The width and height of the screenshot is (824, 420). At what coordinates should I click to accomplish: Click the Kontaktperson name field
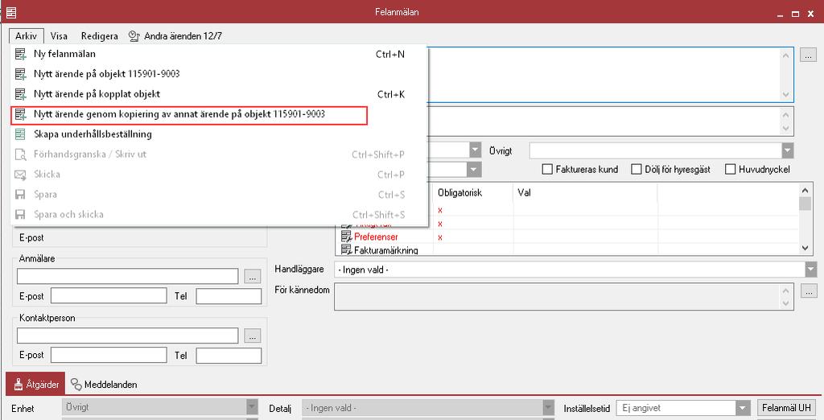click(128, 336)
